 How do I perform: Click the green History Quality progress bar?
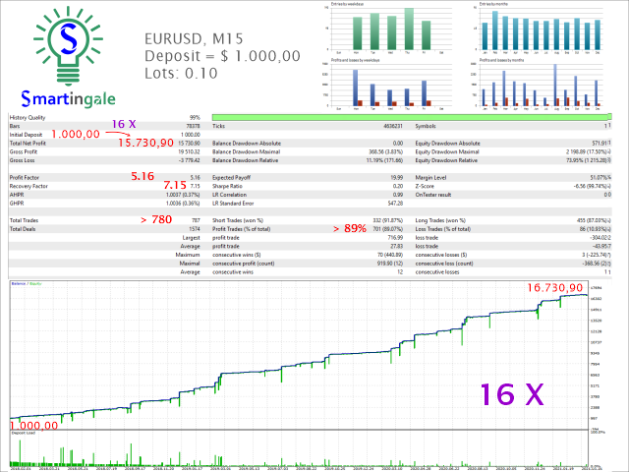click(412, 117)
